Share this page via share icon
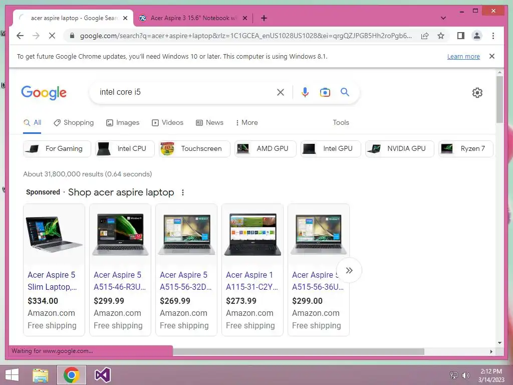Image resolution: width=513 pixels, height=385 pixels. 425,36
